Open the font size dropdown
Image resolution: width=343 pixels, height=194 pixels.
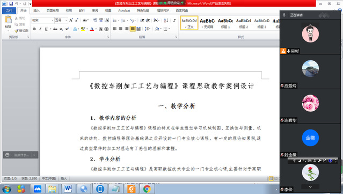(66, 20)
